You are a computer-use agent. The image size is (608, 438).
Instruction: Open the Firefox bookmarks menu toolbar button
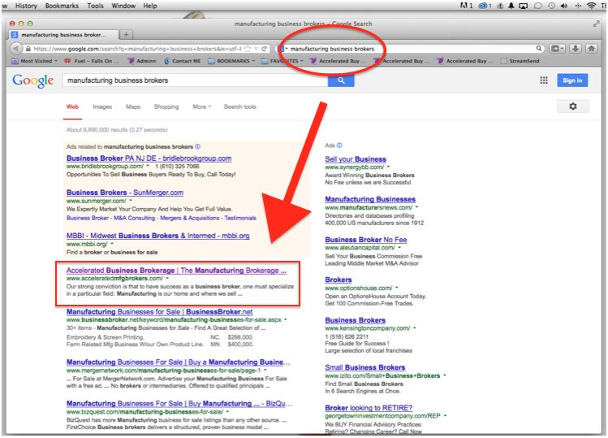point(558,49)
